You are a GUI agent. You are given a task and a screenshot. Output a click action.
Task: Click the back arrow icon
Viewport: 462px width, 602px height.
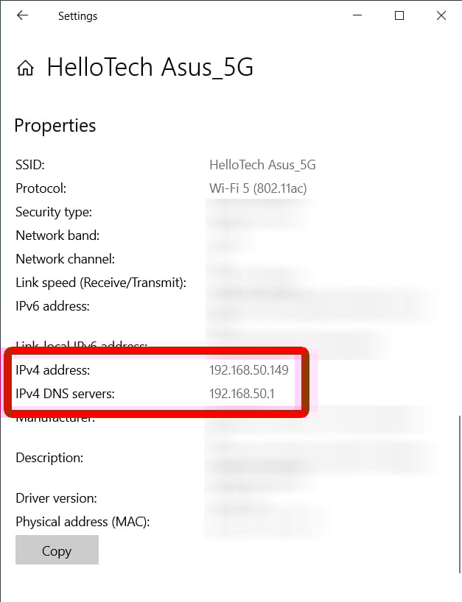point(22,15)
